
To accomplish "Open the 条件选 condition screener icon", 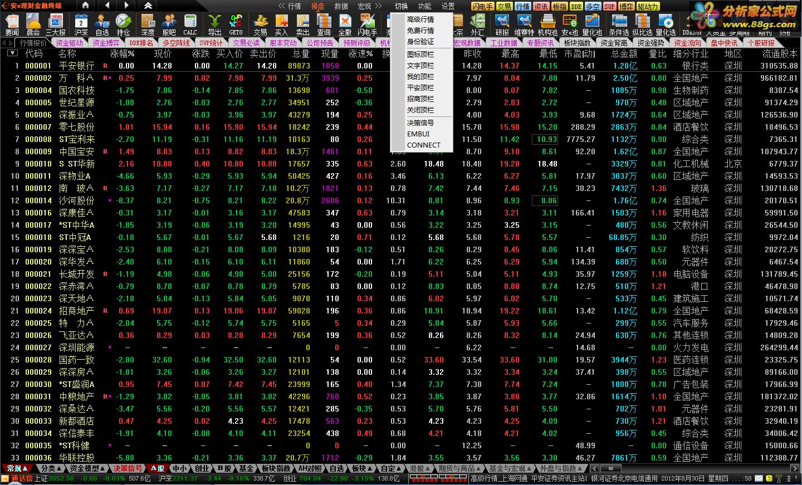I will 619,25.
